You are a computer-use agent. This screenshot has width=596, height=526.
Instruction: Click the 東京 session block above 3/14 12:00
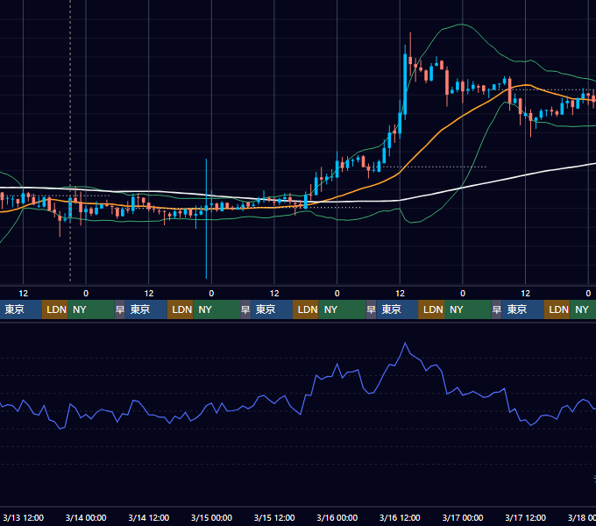pos(146,309)
